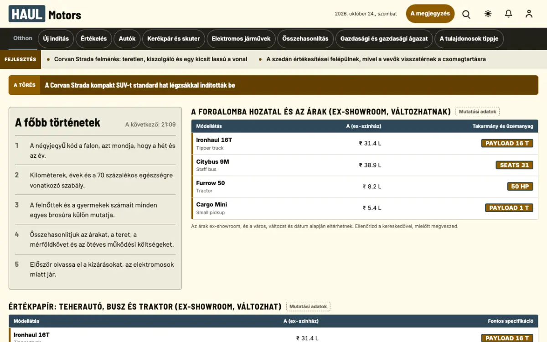The height and width of the screenshot is (342, 547).
Task: Click Mutatási adatok tag beside launch prices heading
Action: (x=477, y=112)
